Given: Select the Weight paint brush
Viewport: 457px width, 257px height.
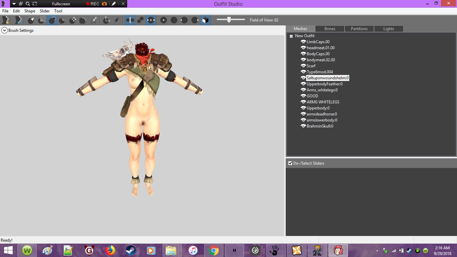Looking at the screenshot, I should [x=93, y=20].
